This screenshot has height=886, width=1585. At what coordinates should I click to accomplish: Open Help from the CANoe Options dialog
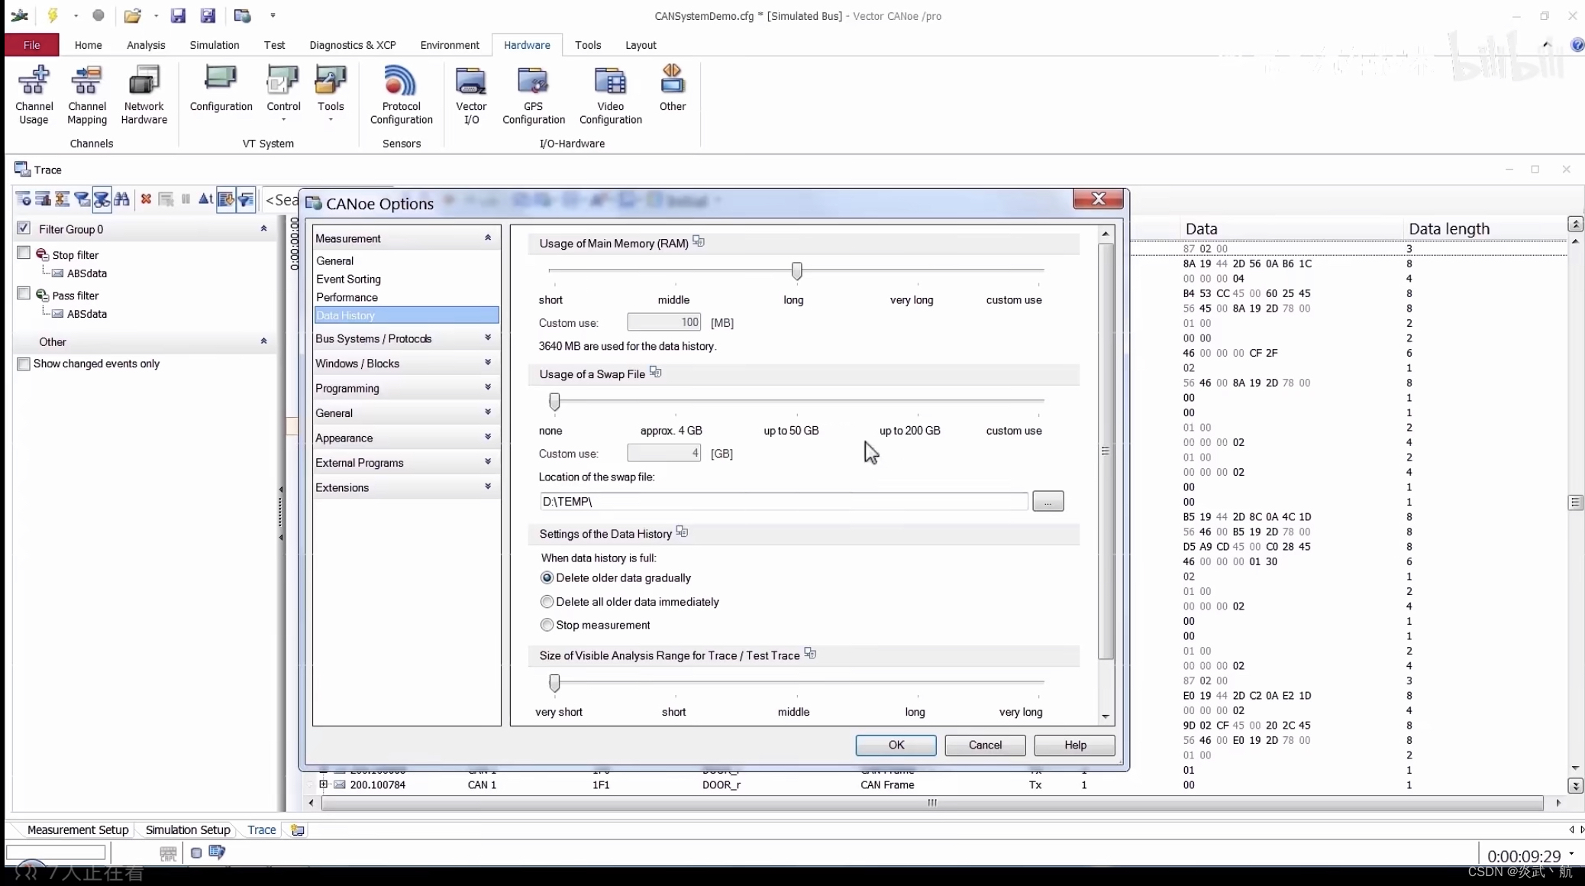1073,745
